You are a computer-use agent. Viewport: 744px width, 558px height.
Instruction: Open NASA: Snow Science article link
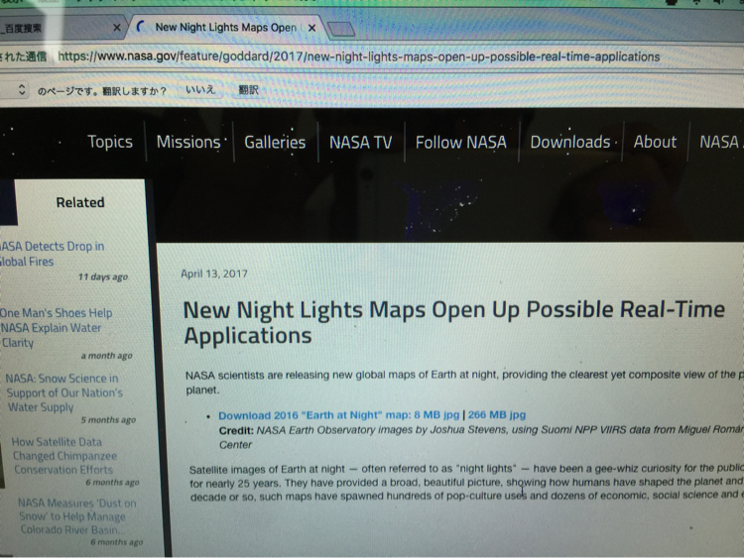pos(64,392)
